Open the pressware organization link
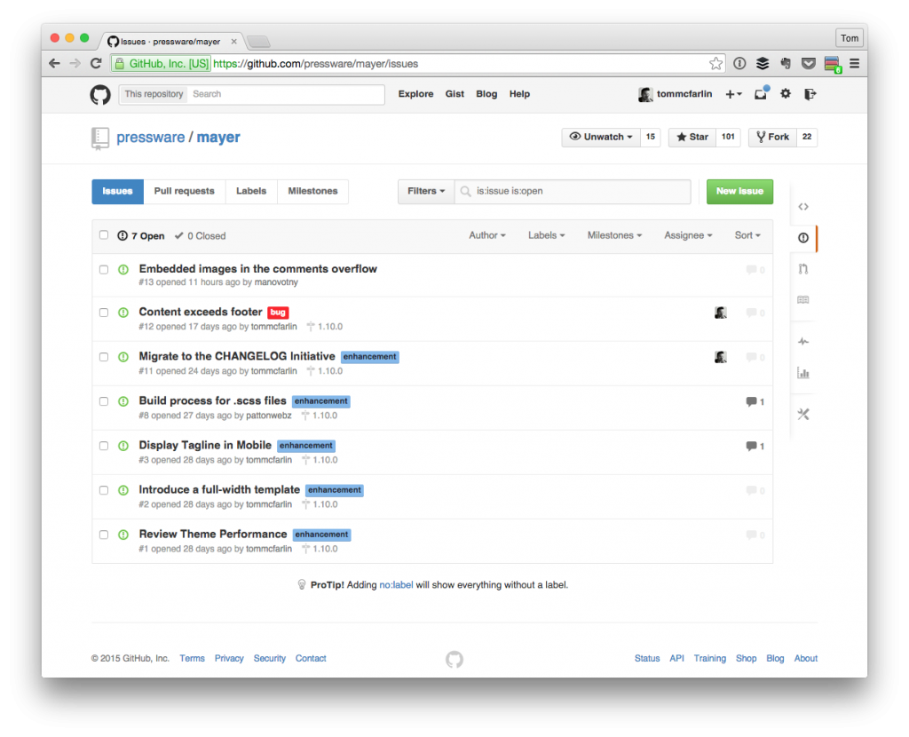 [x=150, y=138]
